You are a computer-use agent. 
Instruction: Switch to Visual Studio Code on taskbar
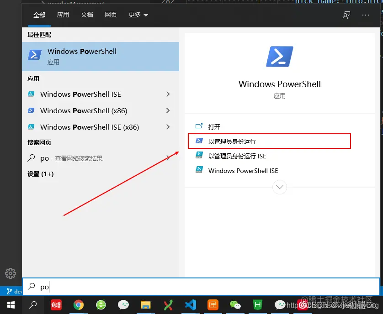click(191, 305)
